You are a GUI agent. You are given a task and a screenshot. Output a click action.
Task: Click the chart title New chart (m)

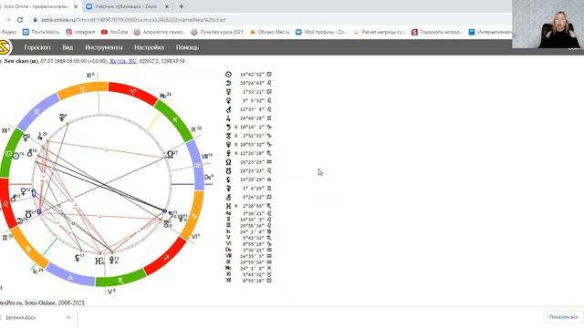tap(21, 61)
